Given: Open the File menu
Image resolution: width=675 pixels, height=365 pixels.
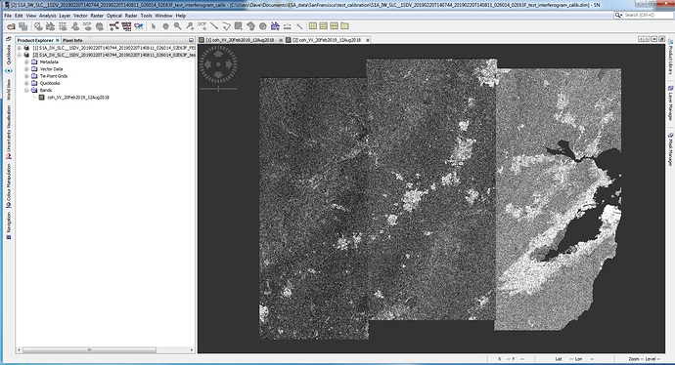Looking at the screenshot, I should tap(8, 16).
